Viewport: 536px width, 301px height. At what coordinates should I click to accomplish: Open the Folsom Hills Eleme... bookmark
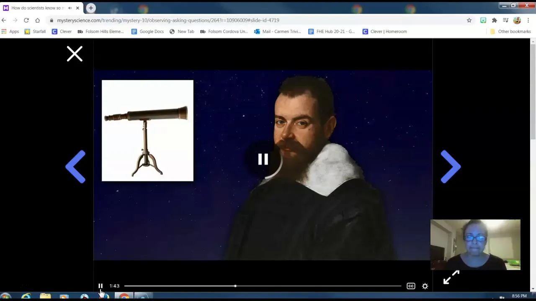click(100, 31)
